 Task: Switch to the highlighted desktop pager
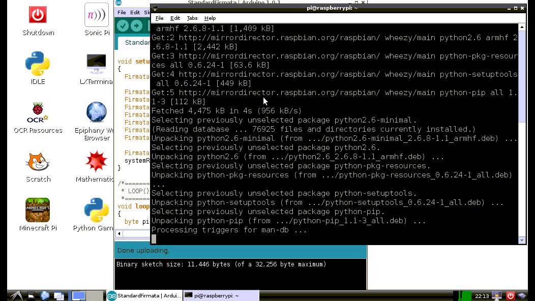(x=78, y=295)
